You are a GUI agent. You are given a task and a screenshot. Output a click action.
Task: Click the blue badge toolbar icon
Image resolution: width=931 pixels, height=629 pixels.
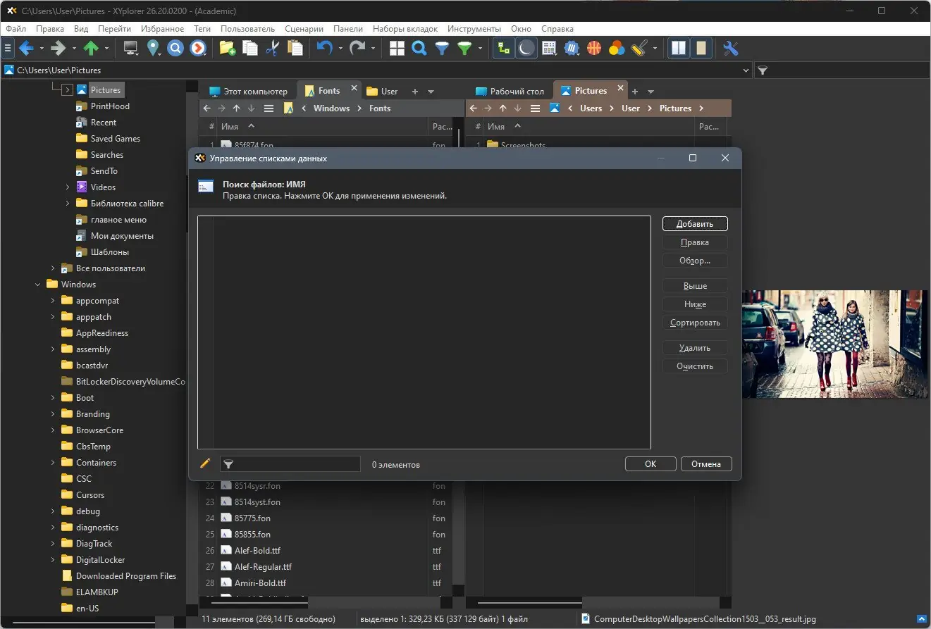572,48
